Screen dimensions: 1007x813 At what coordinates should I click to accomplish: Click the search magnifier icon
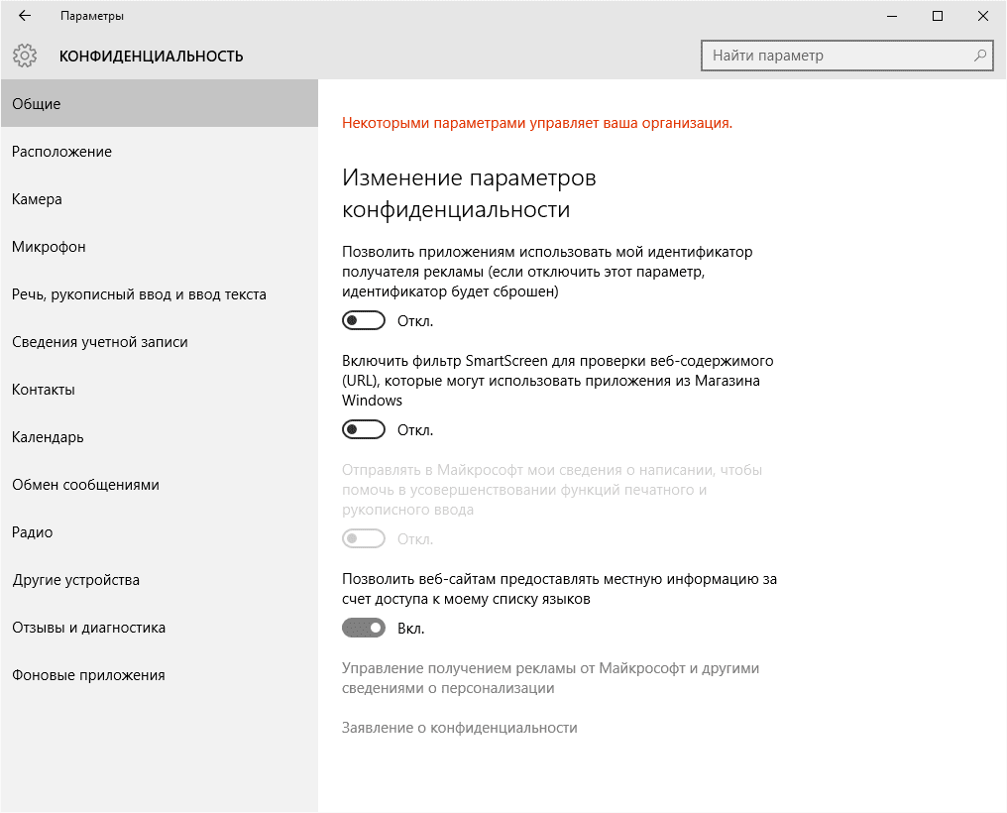pyautogui.click(x=979, y=56)
